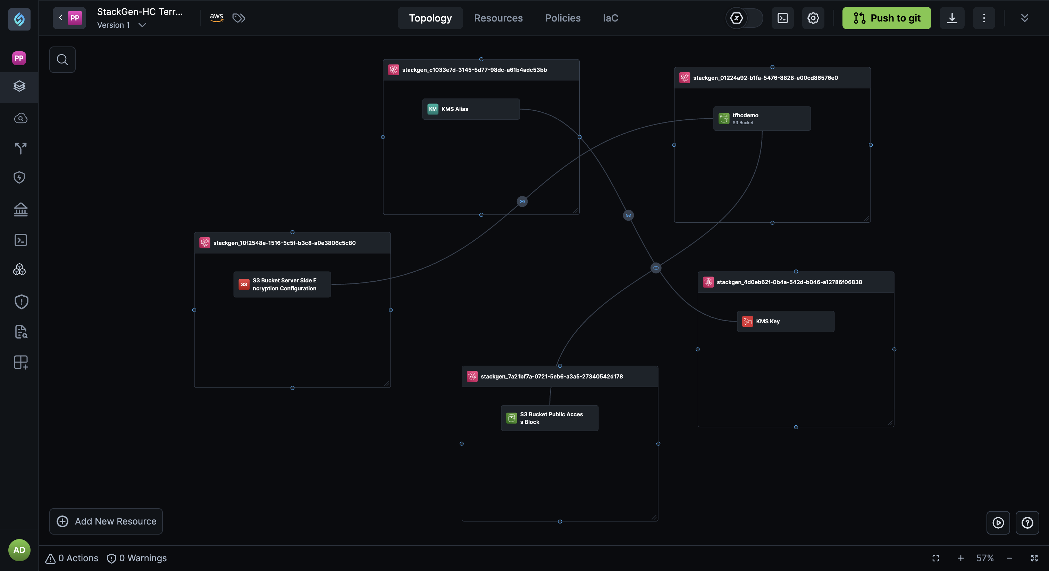Viewport: 1049px width, 571px height.
Task: Toggle the fullscreen icon at bottom right
Action: pyautogui.click(x=1034, y=558)
